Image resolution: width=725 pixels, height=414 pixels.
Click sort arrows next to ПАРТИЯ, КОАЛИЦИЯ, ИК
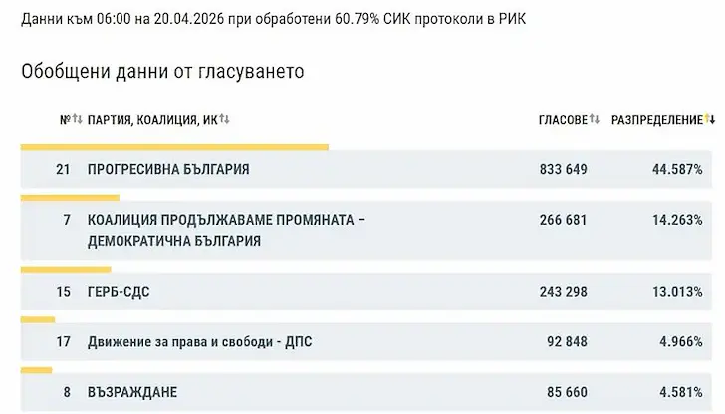(x=224, y=120)
